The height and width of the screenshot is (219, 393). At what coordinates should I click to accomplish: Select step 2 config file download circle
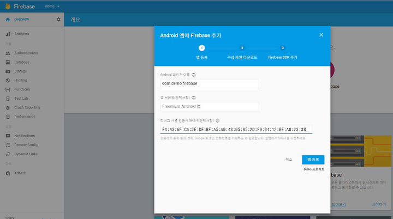242,48
